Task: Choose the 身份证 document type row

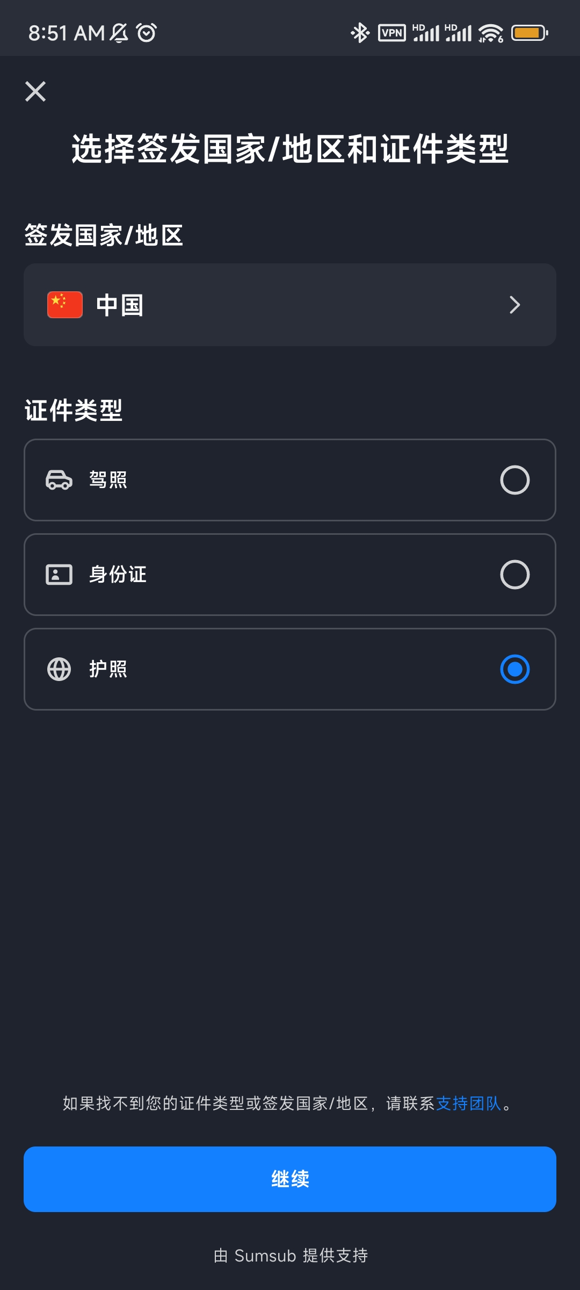Action: [290, 575]
